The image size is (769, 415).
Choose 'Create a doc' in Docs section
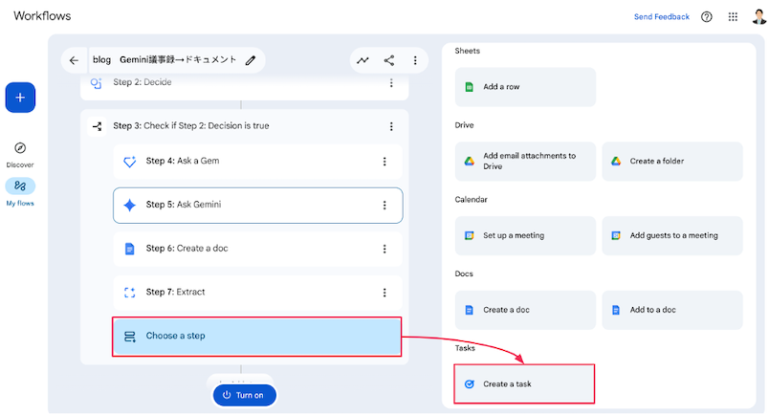click(x=525, y=310)
